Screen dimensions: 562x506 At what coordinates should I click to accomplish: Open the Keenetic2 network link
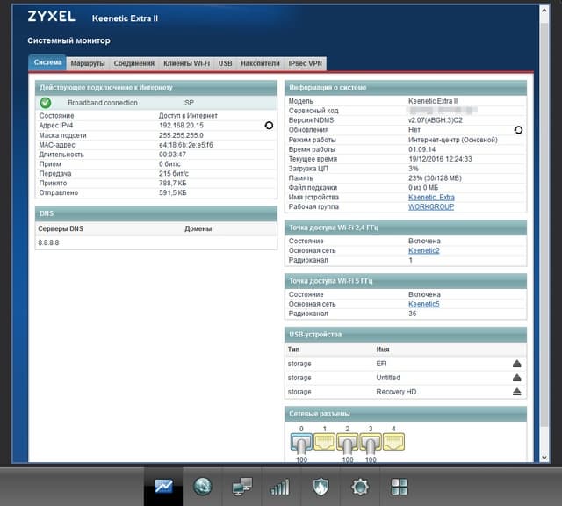point(424,250)
